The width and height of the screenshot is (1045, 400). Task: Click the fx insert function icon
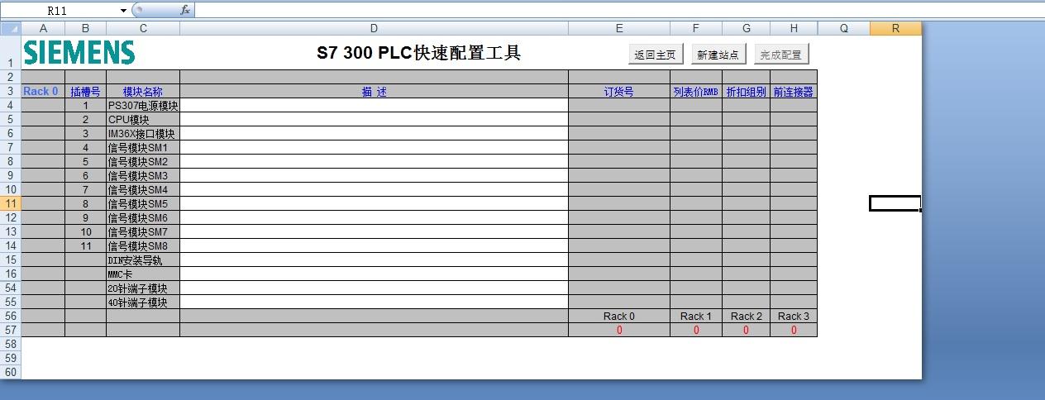tap(185, 10)
